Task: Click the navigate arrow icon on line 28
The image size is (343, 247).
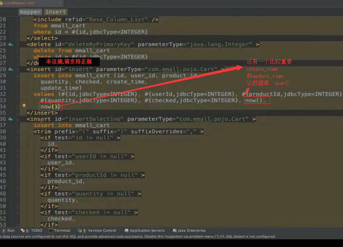Action: point(10,69)
